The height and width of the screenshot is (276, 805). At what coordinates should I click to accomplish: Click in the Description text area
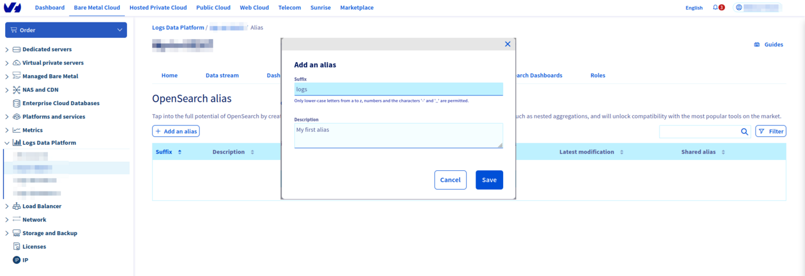pyautogui.click(x=398, y=135)
